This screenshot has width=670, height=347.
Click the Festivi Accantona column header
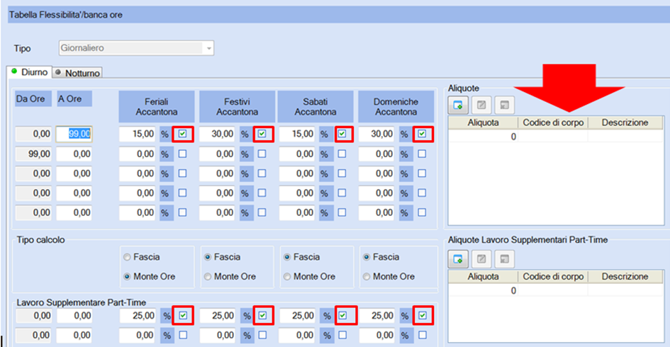click(x=237, y=107)
